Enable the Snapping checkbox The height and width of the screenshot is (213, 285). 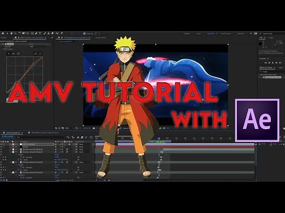[x=84, y=34]
